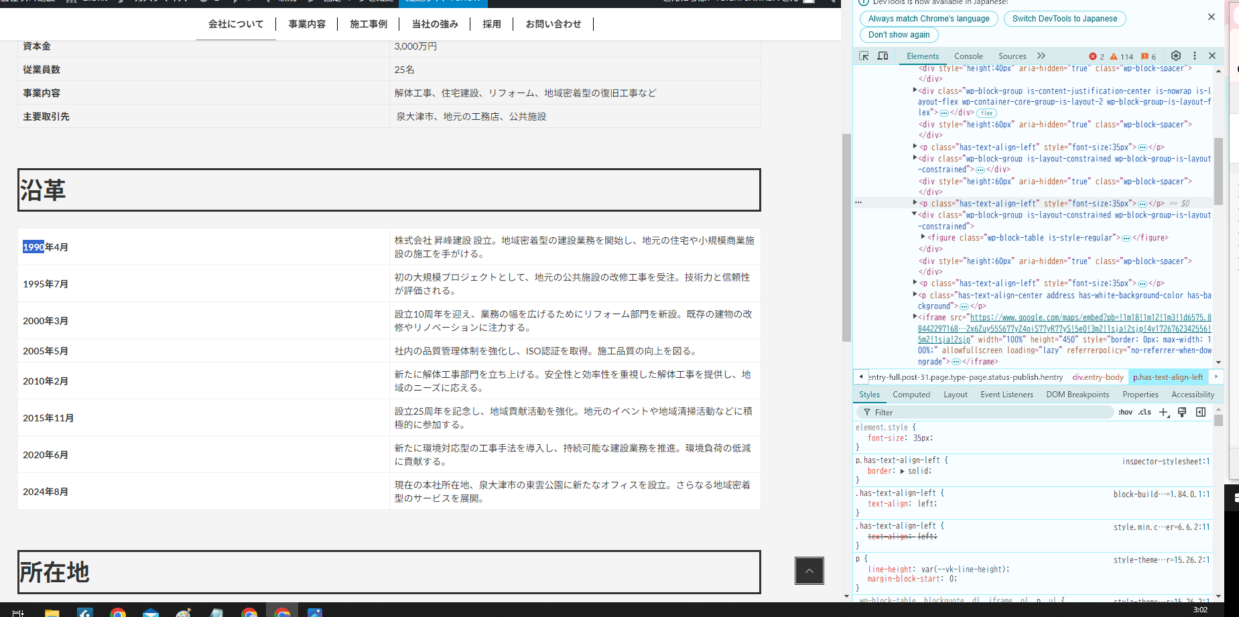Image resolution: width=1239 pixels, height=617 pixels.
Task: Open the DOM Breakpoints pane tab
Action: point(1078,395)
